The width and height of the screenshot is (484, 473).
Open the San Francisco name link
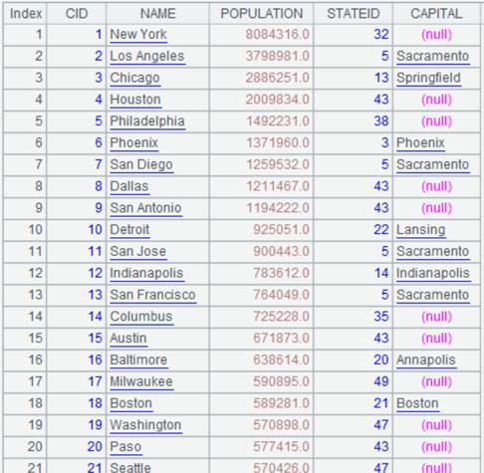pyautogui.click(x=153, y=295)
